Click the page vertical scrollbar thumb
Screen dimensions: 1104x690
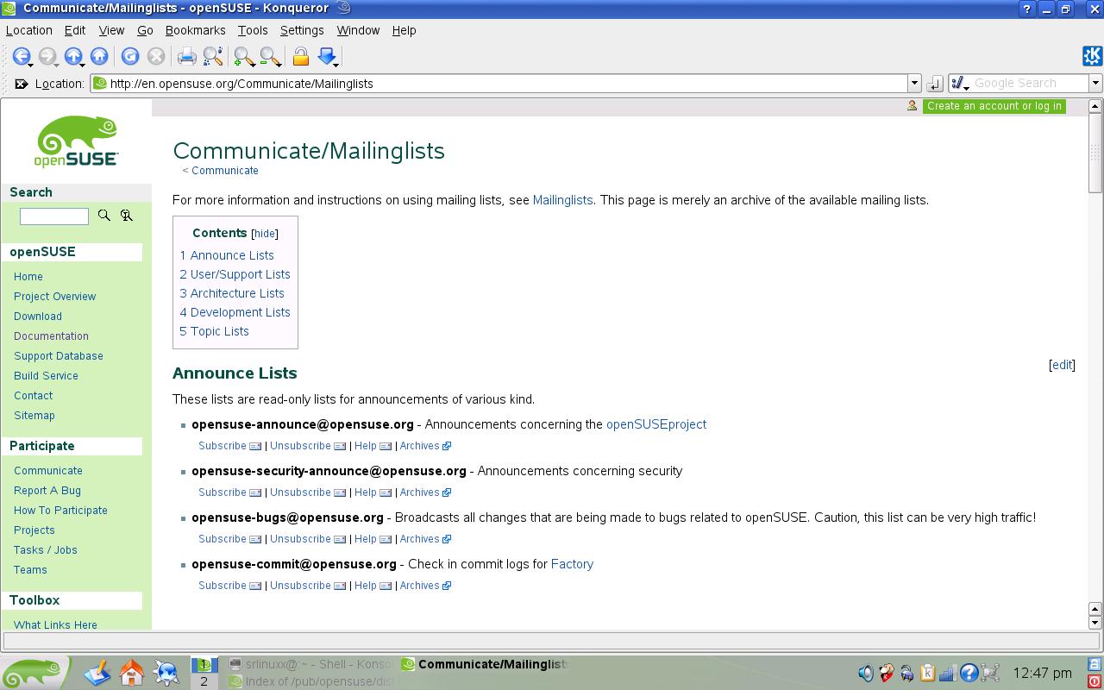[1095, 153]
